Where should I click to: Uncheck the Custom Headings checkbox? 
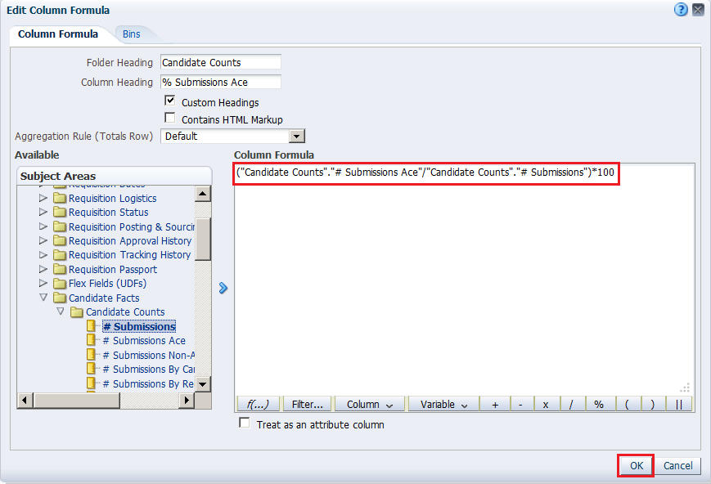click(x=170, y=101)
